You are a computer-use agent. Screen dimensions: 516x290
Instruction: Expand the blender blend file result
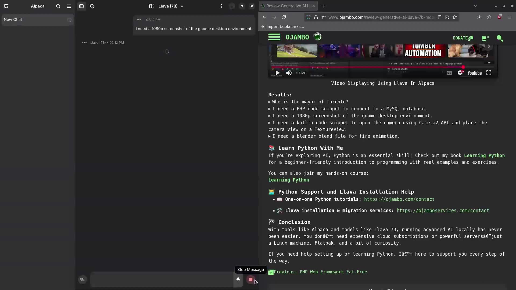tap(334, 136)
